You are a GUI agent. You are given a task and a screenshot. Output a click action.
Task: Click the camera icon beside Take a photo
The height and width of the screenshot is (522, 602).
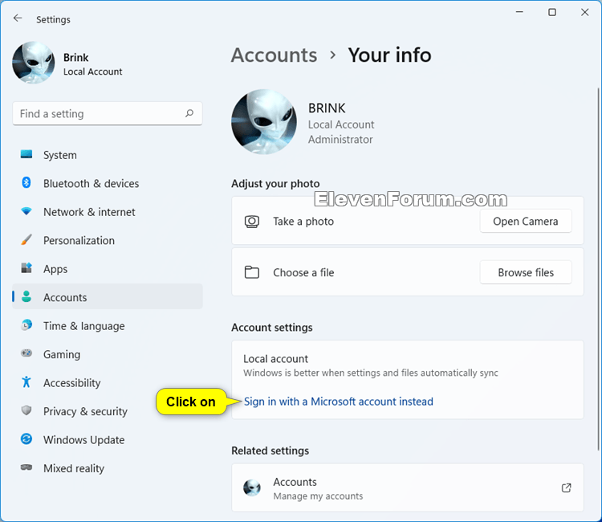point(252,222)
